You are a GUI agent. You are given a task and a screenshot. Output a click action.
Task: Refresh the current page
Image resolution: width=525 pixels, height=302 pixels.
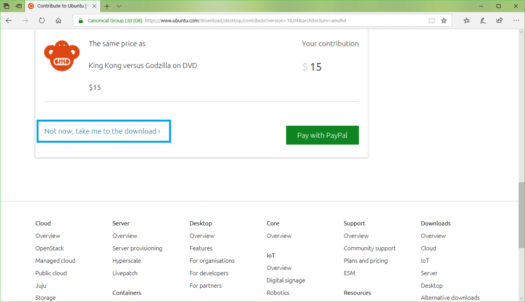(x=42, y=21)
